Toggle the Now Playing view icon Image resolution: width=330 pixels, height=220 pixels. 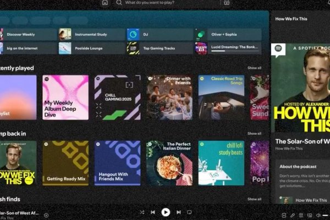[284, 215]
